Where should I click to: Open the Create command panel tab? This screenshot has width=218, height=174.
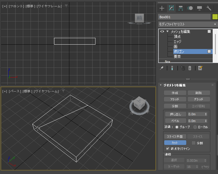162,8
